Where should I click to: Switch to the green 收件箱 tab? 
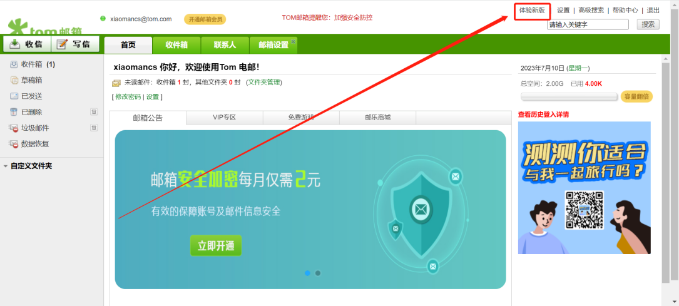(176, 45)
